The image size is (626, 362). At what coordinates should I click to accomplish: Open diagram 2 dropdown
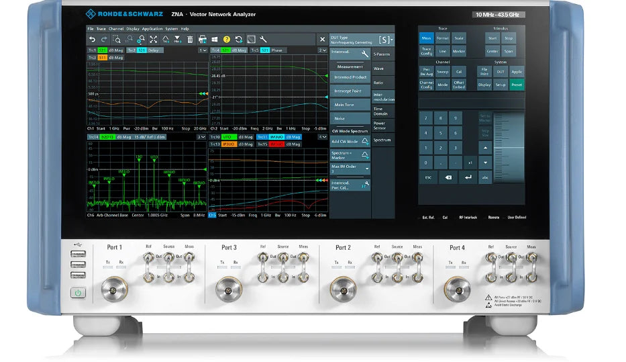(323, 50)
